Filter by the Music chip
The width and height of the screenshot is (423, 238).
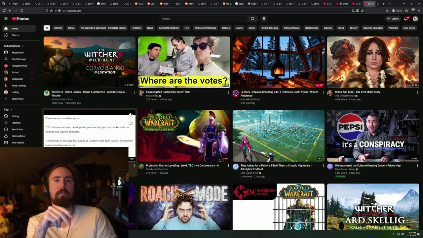pos(71,28)
